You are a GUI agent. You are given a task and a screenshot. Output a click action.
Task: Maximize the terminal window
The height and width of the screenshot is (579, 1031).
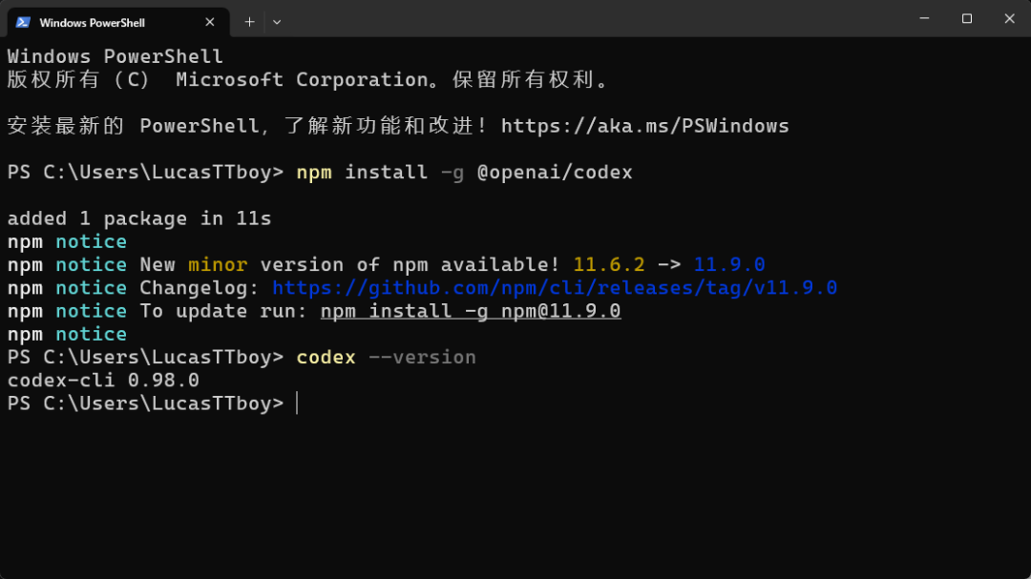click(967, 18)
